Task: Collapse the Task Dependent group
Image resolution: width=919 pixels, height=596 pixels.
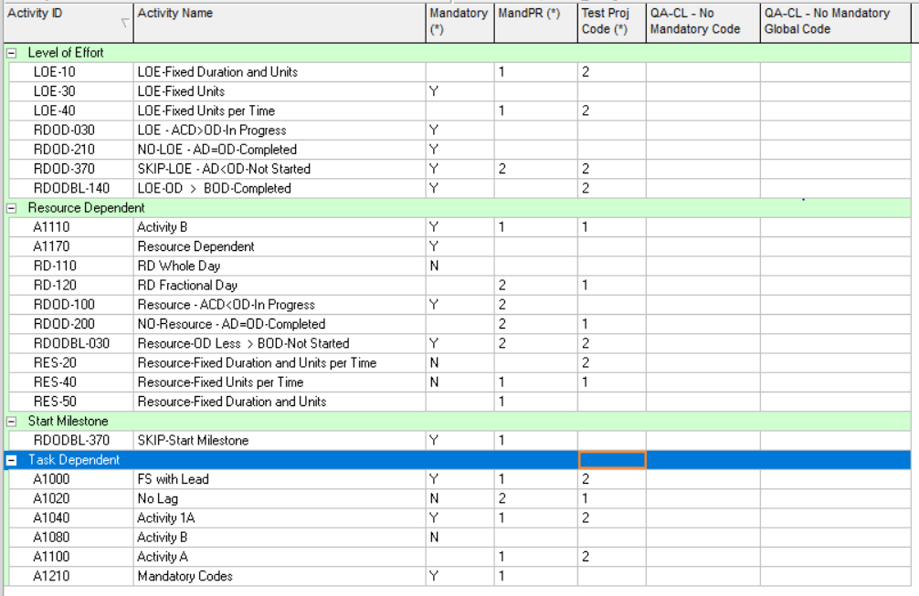Action: pos(12,460)
